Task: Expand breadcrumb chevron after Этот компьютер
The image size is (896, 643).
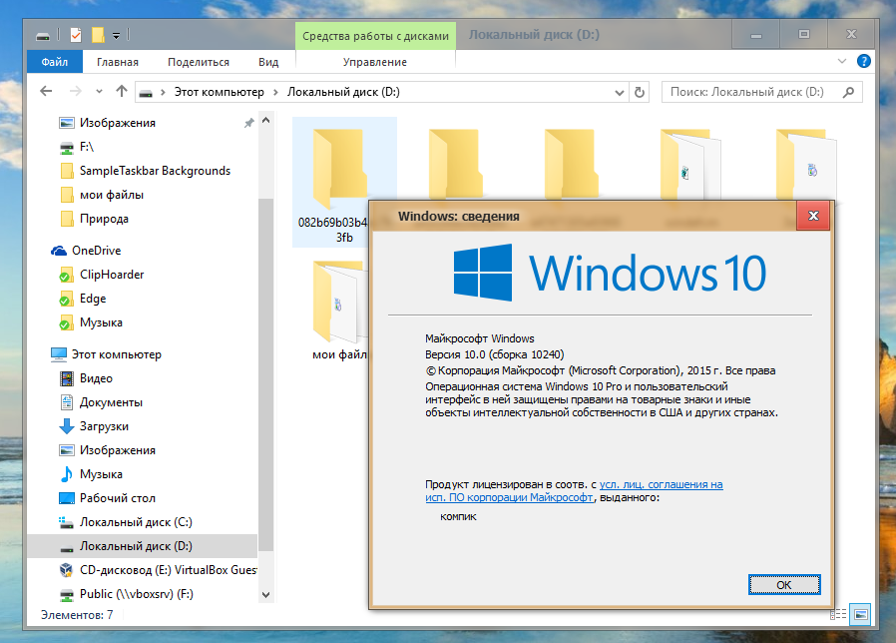Action: pyautogui.click(x=275, y=92)
